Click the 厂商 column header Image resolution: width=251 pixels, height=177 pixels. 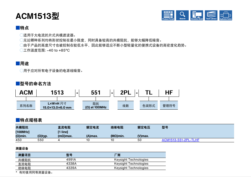[x=117, y=155]
